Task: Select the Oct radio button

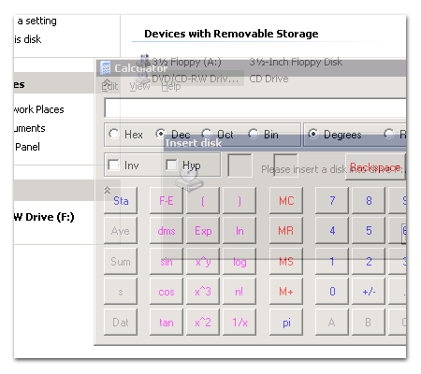Action: pos(207,134)
